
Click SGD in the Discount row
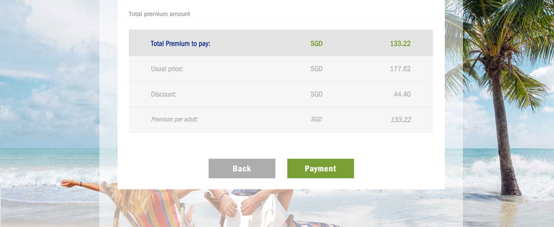(317, 94)
